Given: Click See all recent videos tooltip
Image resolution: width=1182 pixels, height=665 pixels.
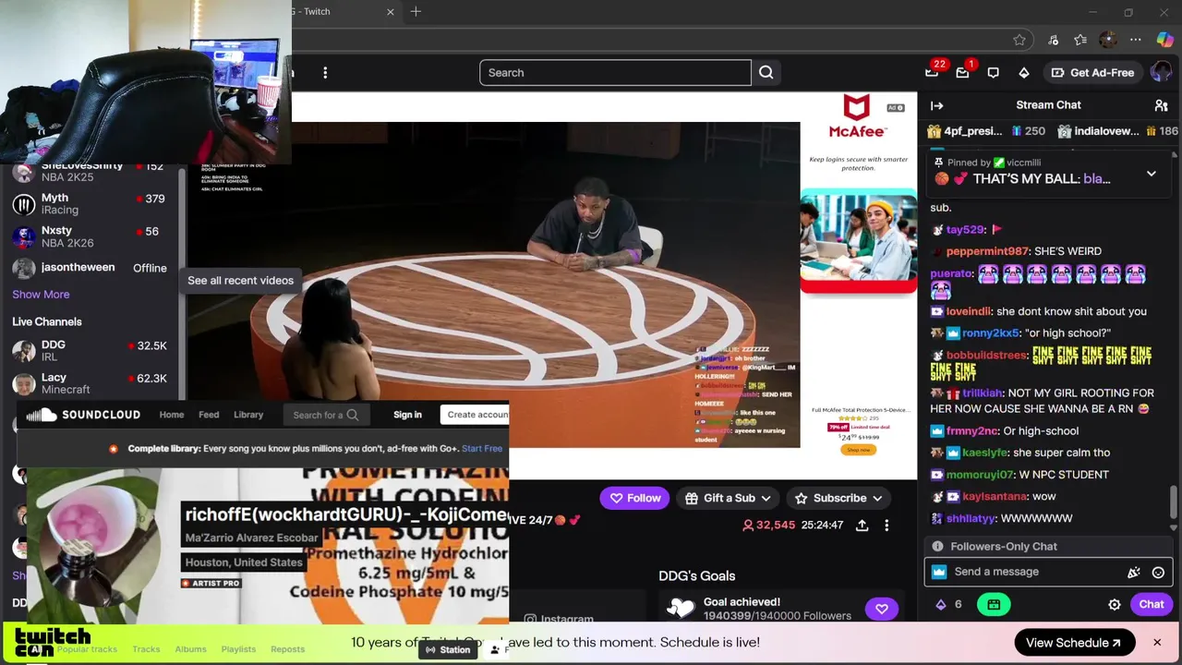Looking at the screenshot, I should coord(240,281).
